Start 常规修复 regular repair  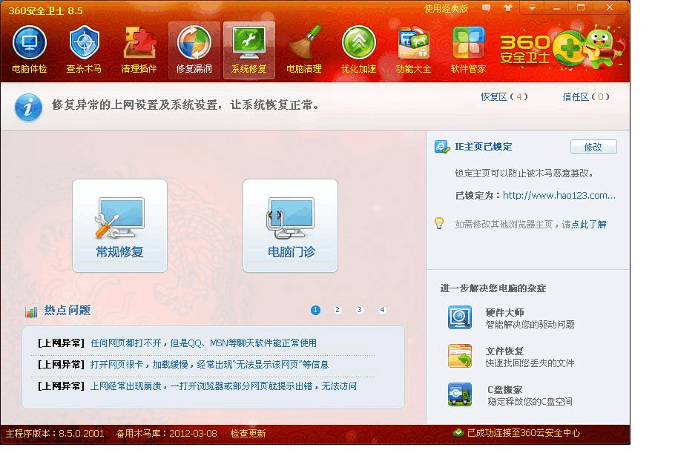[x=119, y=225]
